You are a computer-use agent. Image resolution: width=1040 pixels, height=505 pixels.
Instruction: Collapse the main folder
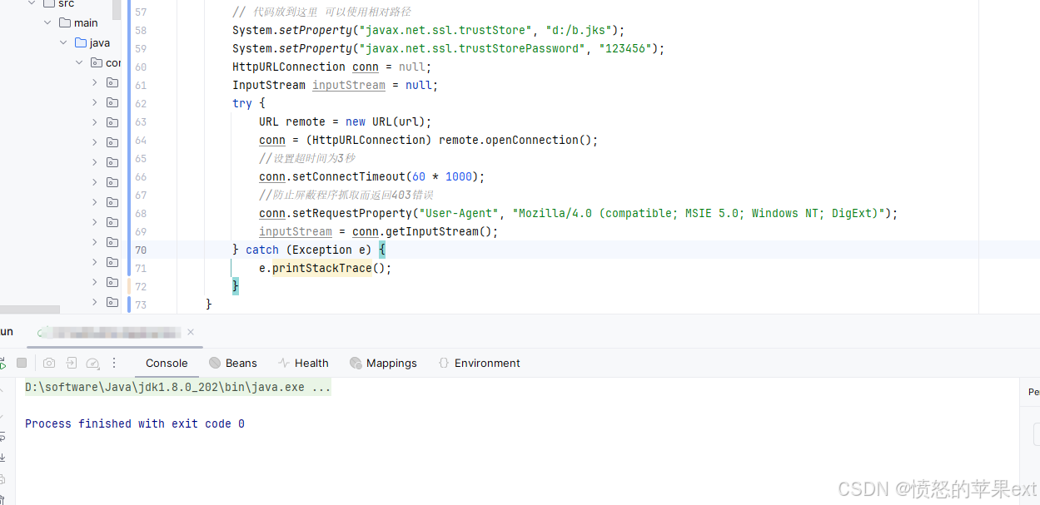(x=47, y=22)
